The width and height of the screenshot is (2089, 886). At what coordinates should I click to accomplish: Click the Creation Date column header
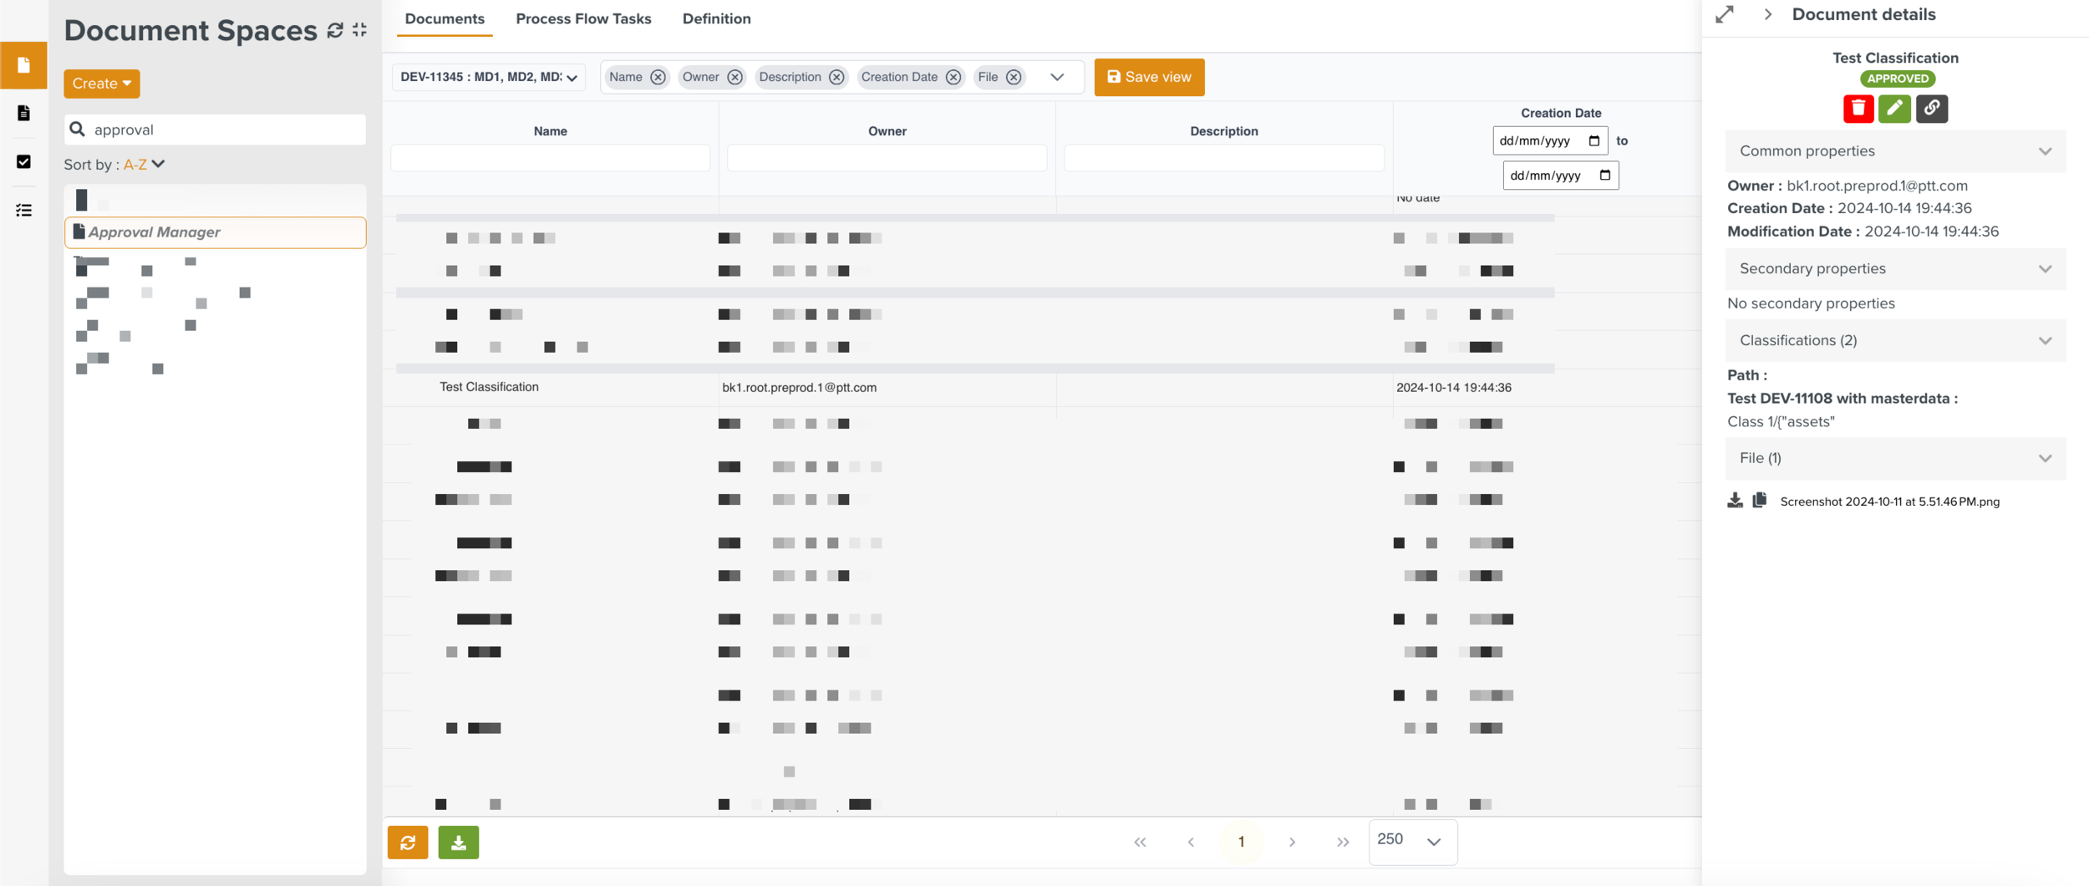tap(1561, 113)
